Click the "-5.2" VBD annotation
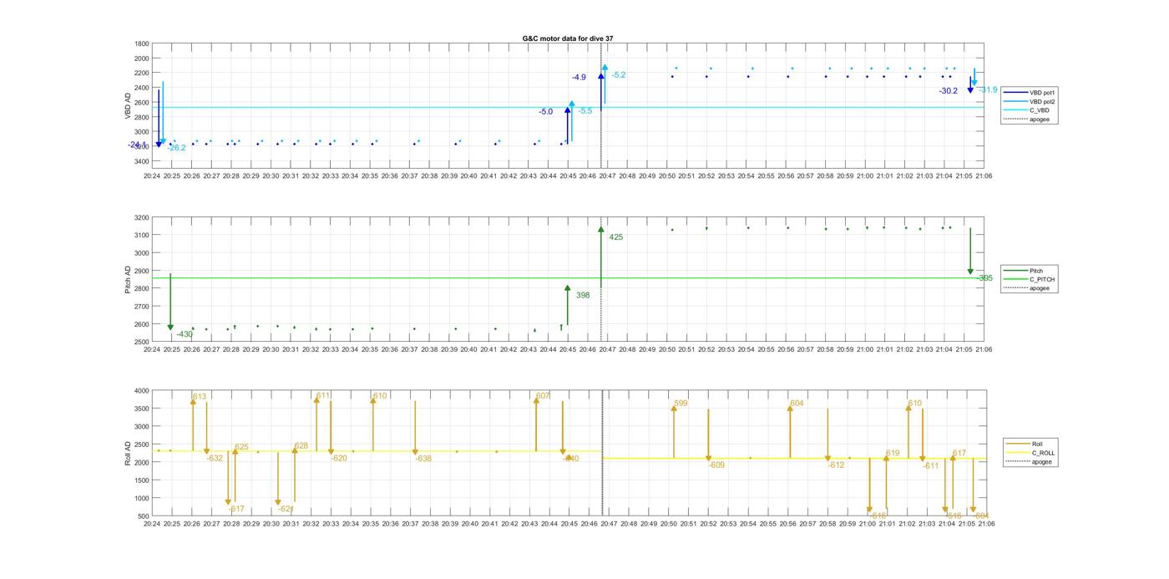Viewport: 1169px width, 579px height. click(619, 75)
